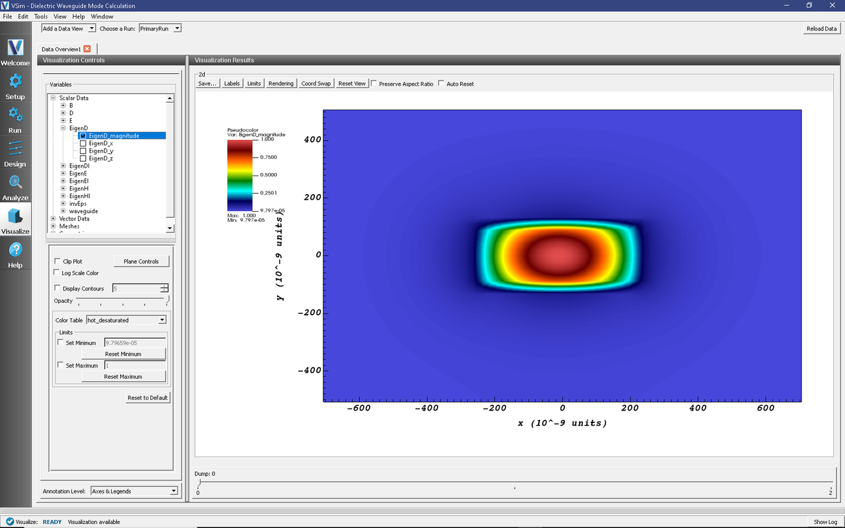845x528 pixels.
Task: Open the Annotation Level dropdown
Action: coord(135,491)
